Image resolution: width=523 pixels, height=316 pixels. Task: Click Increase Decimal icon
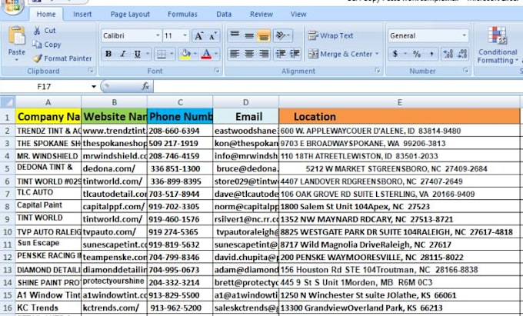point(448,54)
